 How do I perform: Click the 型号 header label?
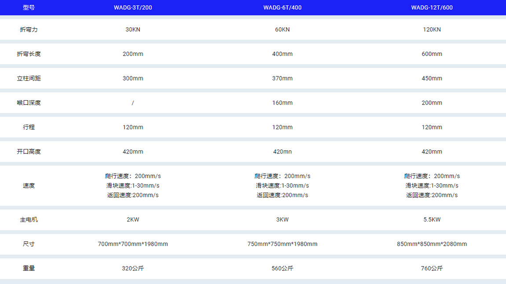coord(29,7)
